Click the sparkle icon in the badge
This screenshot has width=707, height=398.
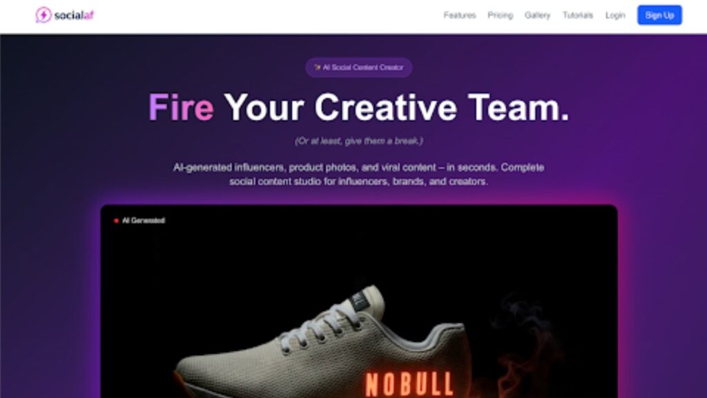click(x=318, y=68)
